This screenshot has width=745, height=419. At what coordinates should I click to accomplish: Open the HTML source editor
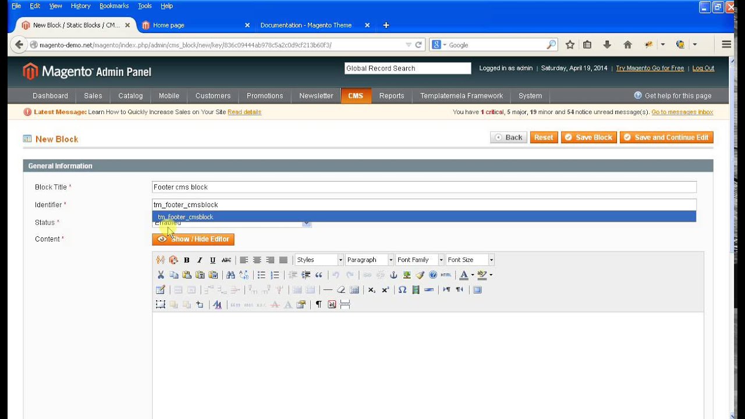446,275
